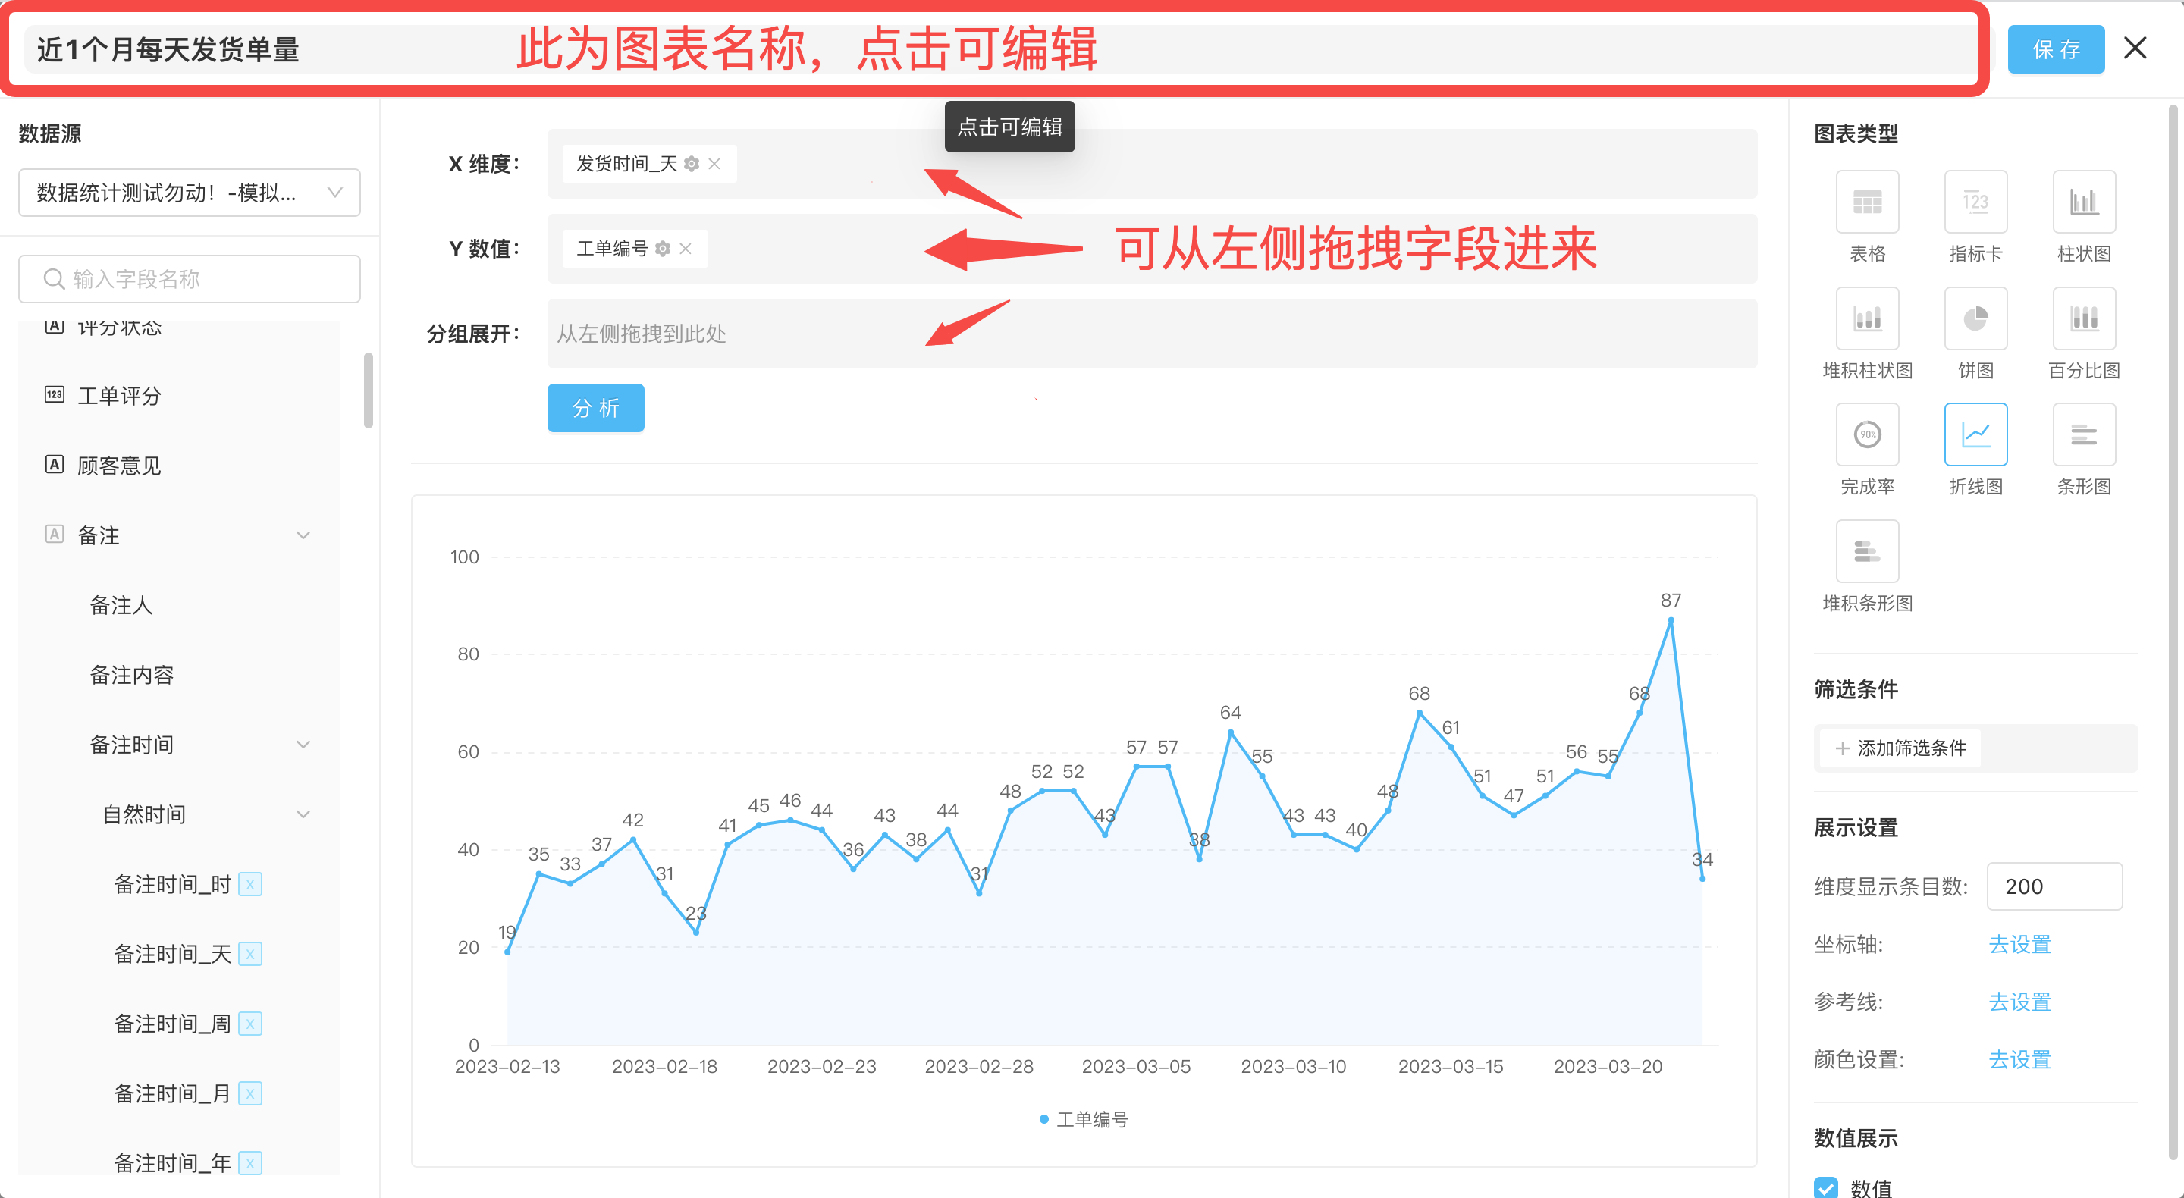Image resolution: width=2184 pixels, height=1198 pixels.
Task: Click 添加筛选条件 button
Action: (1901, 748)
